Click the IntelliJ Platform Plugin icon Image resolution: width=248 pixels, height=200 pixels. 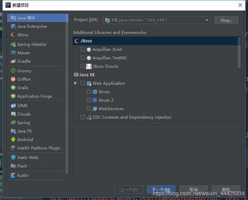(13, 148)
